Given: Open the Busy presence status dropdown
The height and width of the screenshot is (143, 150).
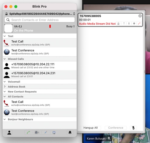Looking at the screenshot, I should [x=70, y=26].
